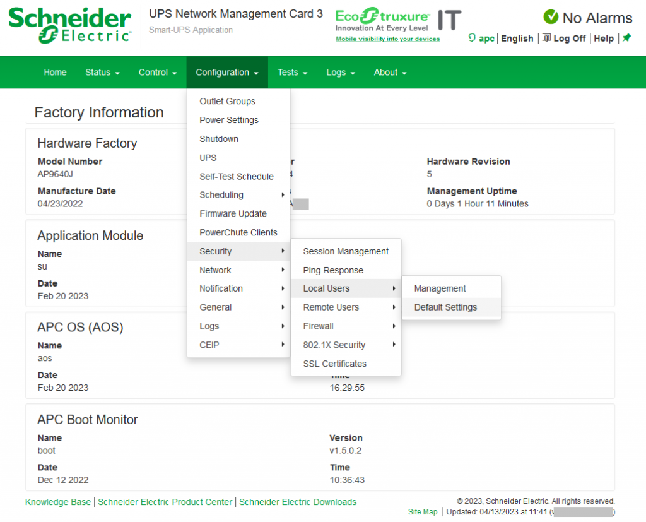Open Session Management under Security
The image size is (646, 522).
[x=346, y=251]
